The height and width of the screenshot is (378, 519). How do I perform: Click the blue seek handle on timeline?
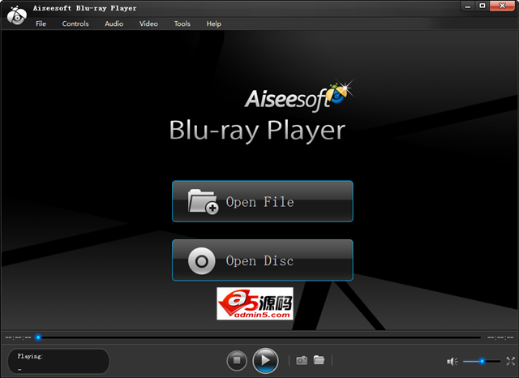click(x=38, y=337)
